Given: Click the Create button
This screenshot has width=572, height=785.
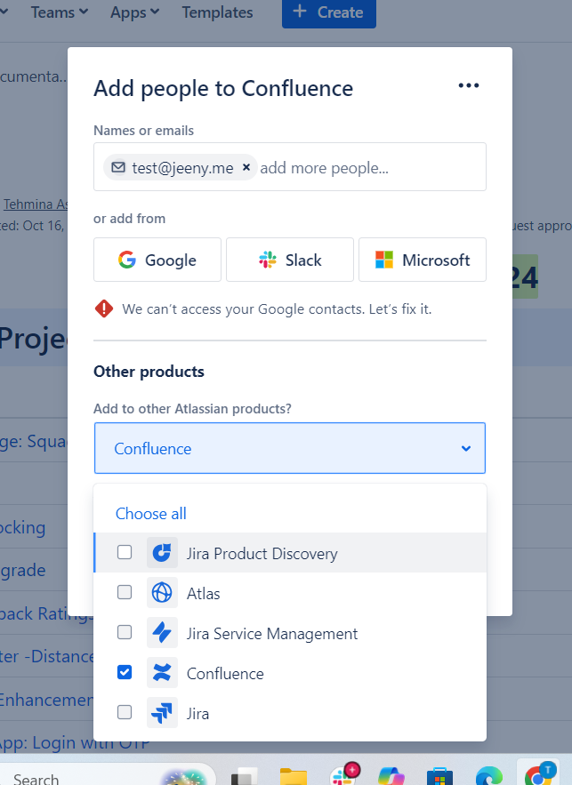Looking at the screenshot, I should (x=328, y=12).
